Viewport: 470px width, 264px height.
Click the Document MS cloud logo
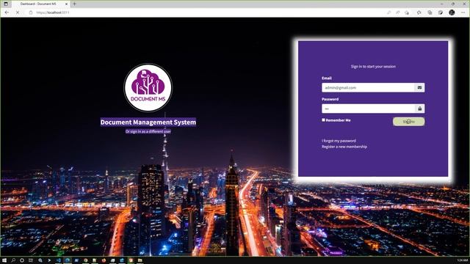148,88
